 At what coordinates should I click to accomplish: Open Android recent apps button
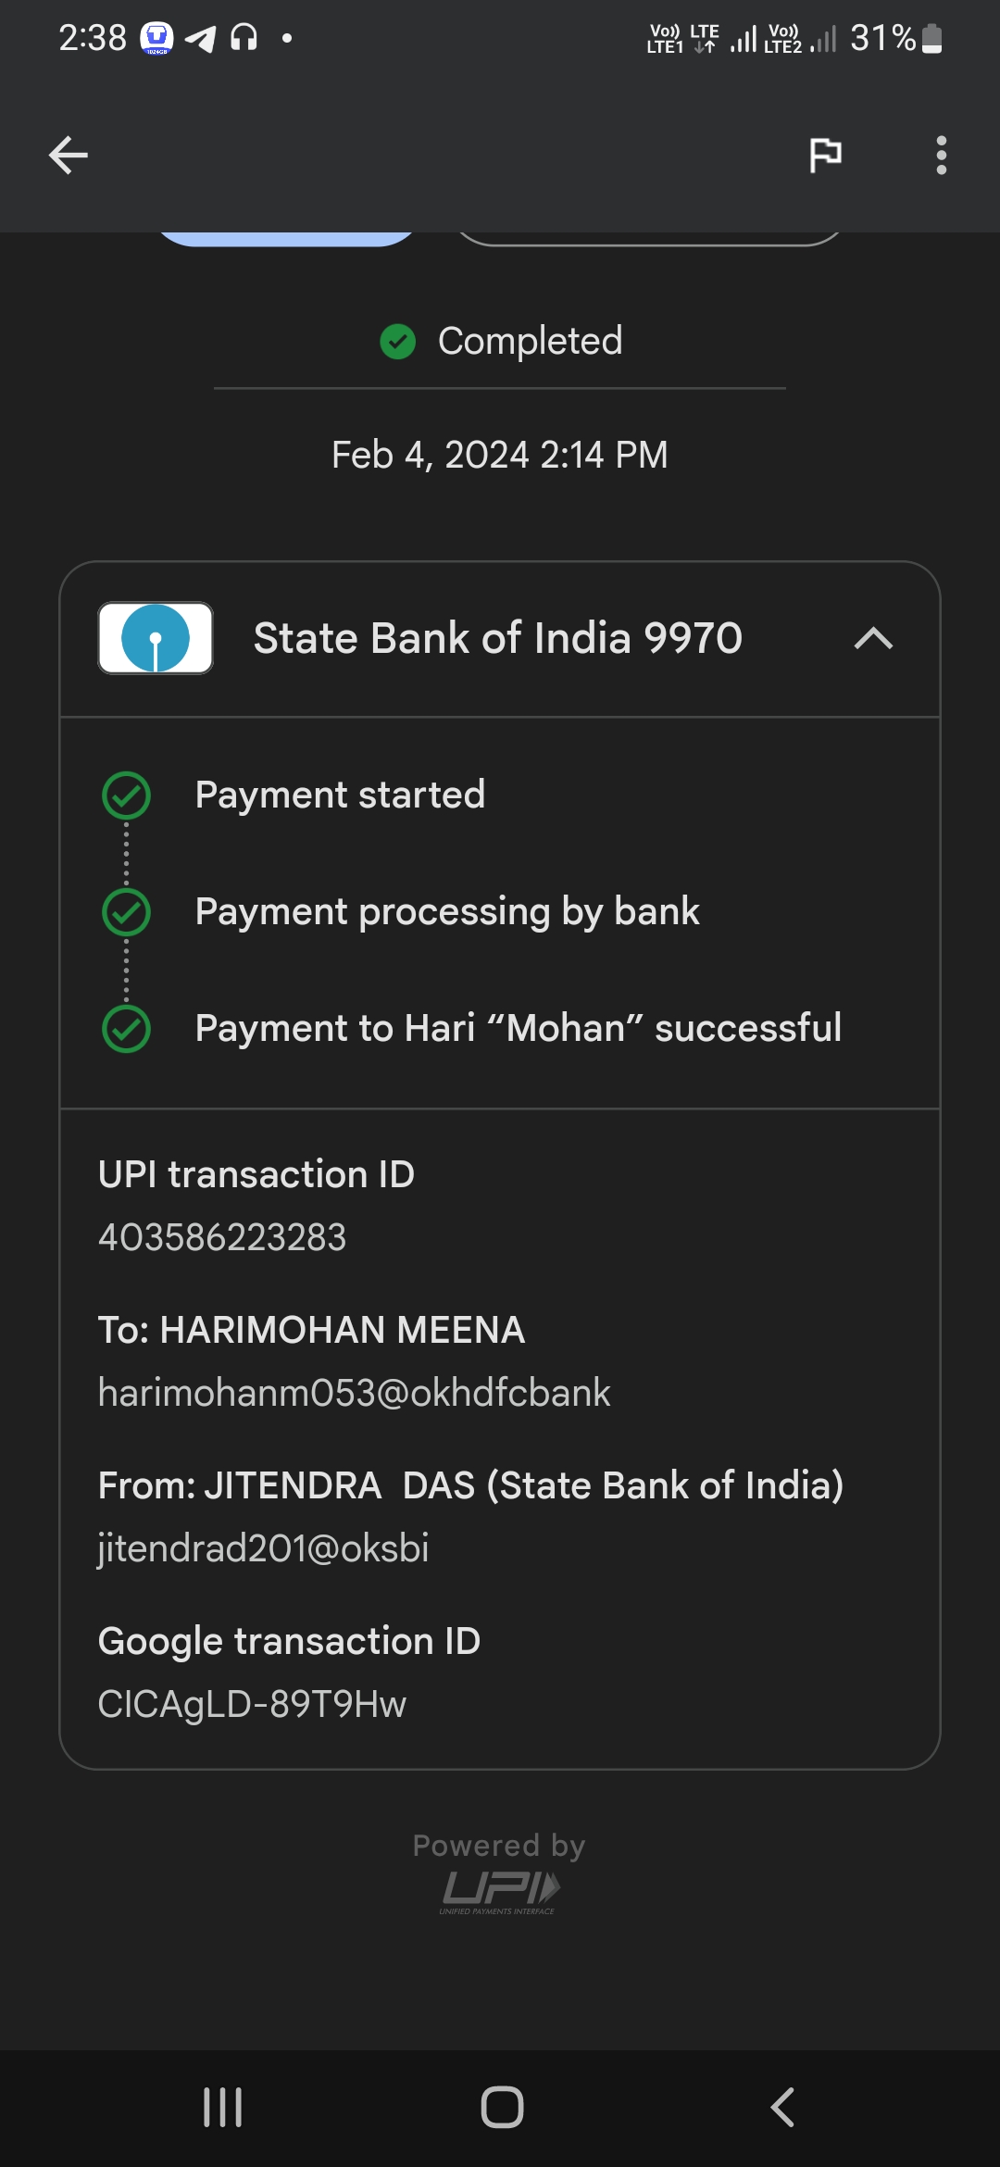[222, 2107]
